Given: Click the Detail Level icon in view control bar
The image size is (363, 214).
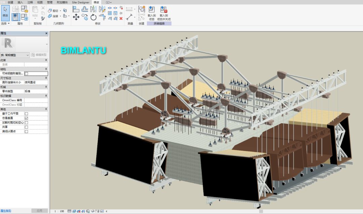Looking at the screenshot, I should point(69,211).
